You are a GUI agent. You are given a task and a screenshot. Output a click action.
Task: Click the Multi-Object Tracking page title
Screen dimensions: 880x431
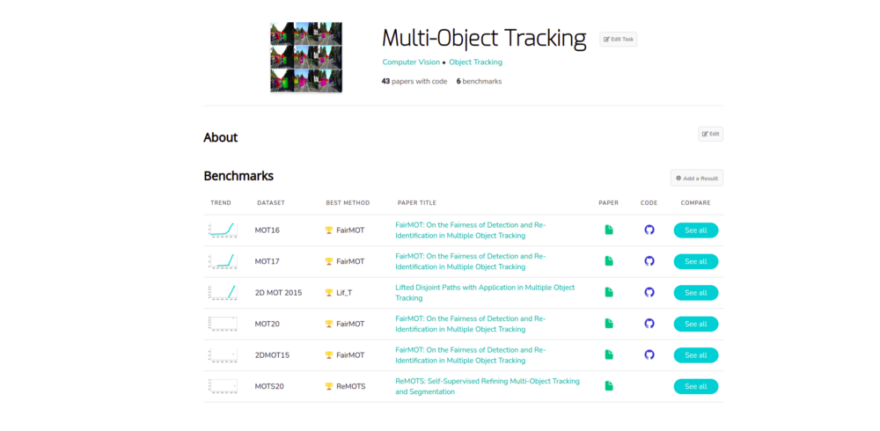[x=484, y=38]
